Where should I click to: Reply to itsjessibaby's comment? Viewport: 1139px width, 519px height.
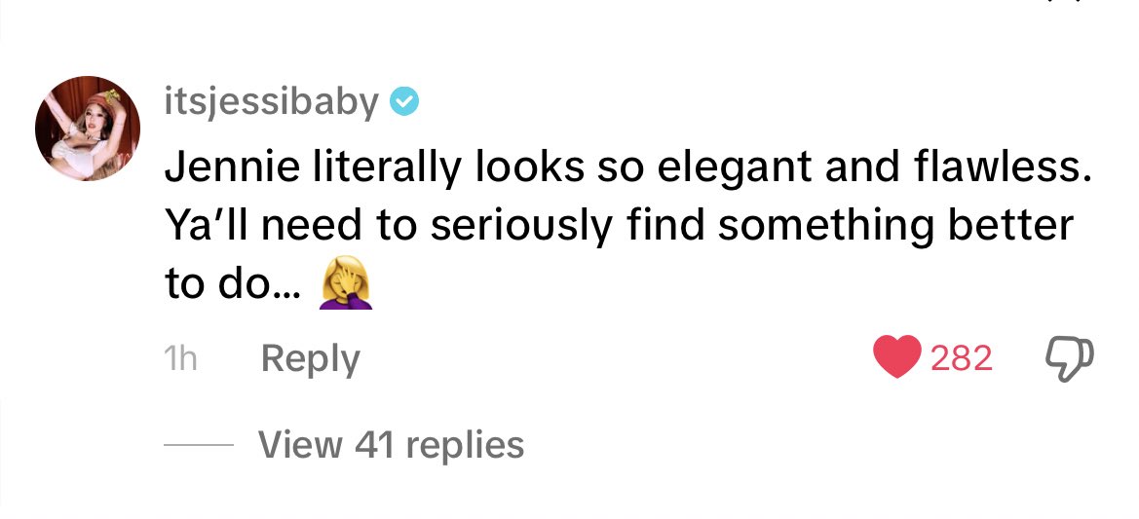pos(310,359)
